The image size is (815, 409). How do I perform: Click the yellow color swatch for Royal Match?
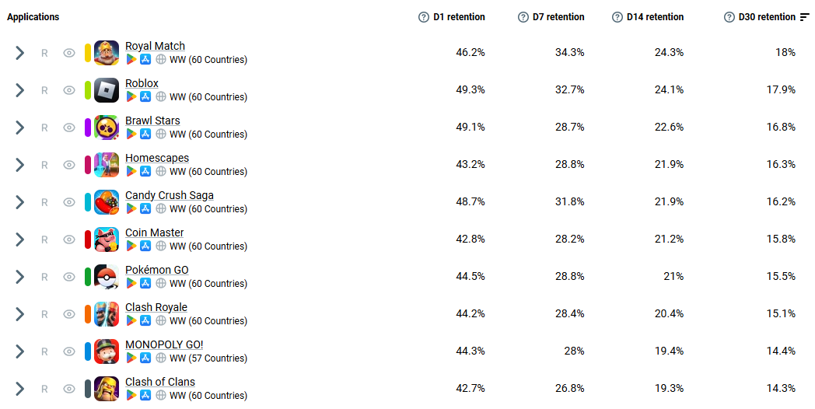pyautogui.click(x=88, y=53)
